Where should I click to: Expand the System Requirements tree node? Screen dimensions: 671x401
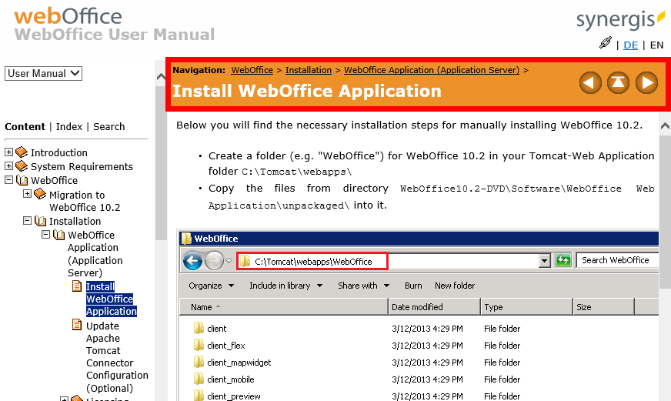click(9, 166)
